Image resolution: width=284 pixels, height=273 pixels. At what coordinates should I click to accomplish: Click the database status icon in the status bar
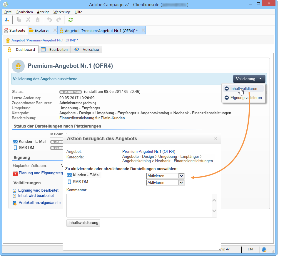264,250
